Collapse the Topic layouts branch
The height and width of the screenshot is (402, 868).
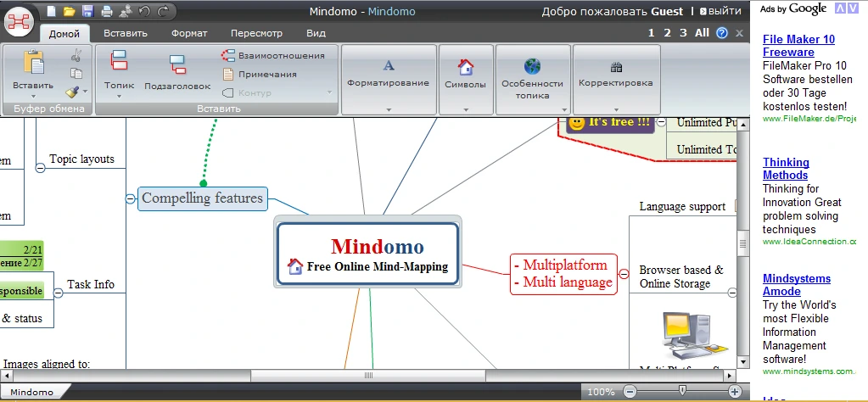pos(40,168)
